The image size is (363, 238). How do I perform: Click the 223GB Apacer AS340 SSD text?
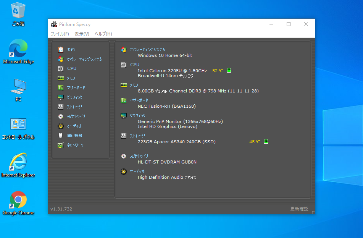click(x=177, y=142)
